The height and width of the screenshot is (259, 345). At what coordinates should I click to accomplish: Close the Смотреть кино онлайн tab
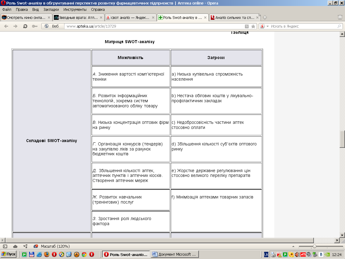click(49, 18)
